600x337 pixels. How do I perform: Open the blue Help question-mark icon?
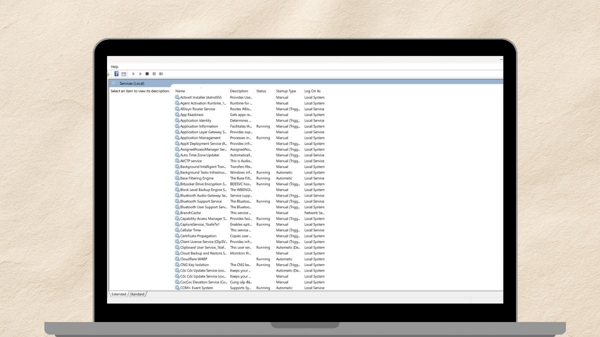[116, 74]
